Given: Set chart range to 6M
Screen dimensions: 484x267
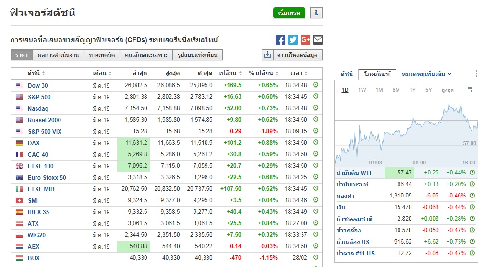Looking at the screenshot, I should coord(396,90).
